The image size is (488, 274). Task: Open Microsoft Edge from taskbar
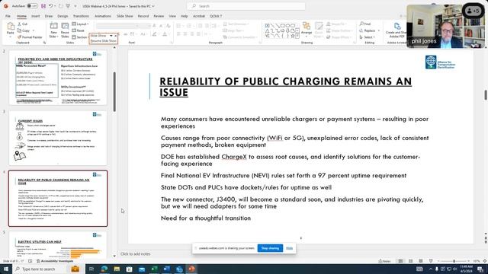[104, 269]
